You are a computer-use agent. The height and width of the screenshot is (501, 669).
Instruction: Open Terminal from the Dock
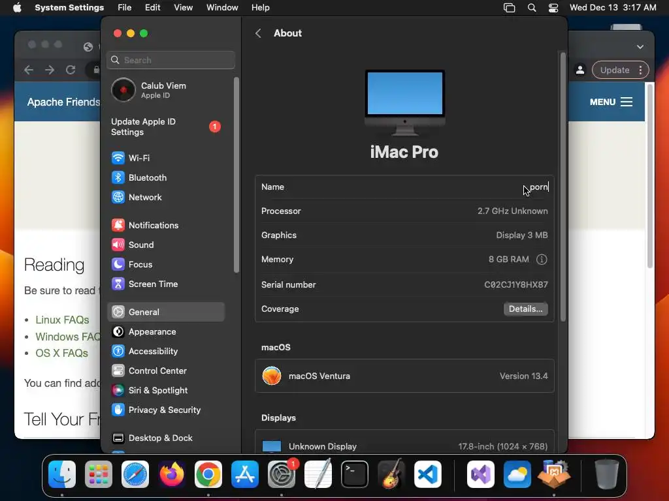(355, 474)
